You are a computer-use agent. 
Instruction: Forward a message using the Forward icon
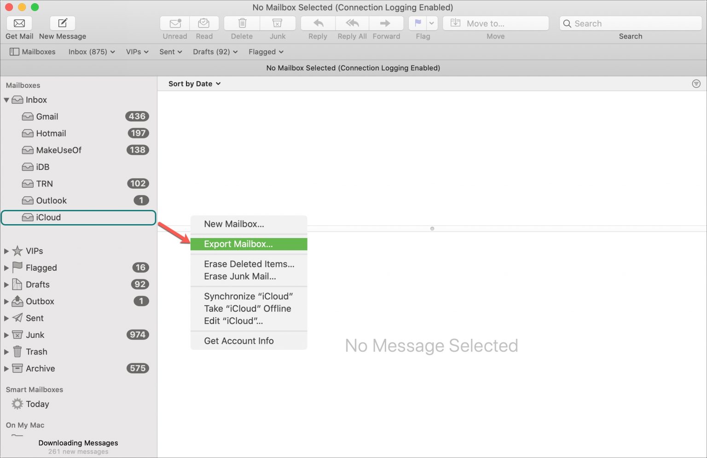(386, 23)
